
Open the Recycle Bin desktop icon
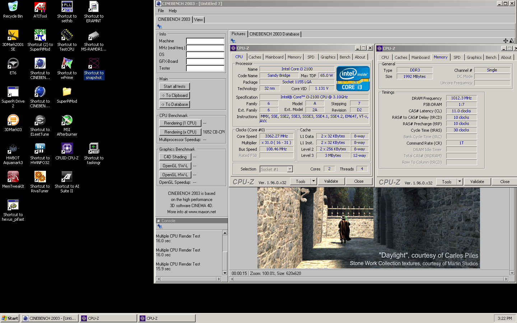[13, 10]
